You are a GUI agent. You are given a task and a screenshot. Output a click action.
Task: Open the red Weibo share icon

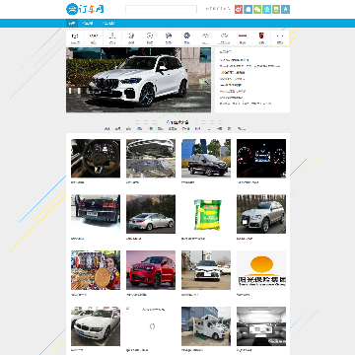click(x=239, y=9)
